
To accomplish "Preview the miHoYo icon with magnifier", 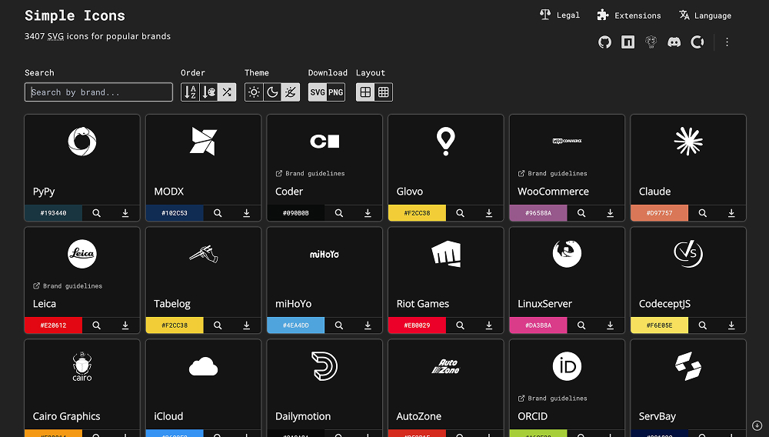I will (339, 325).
